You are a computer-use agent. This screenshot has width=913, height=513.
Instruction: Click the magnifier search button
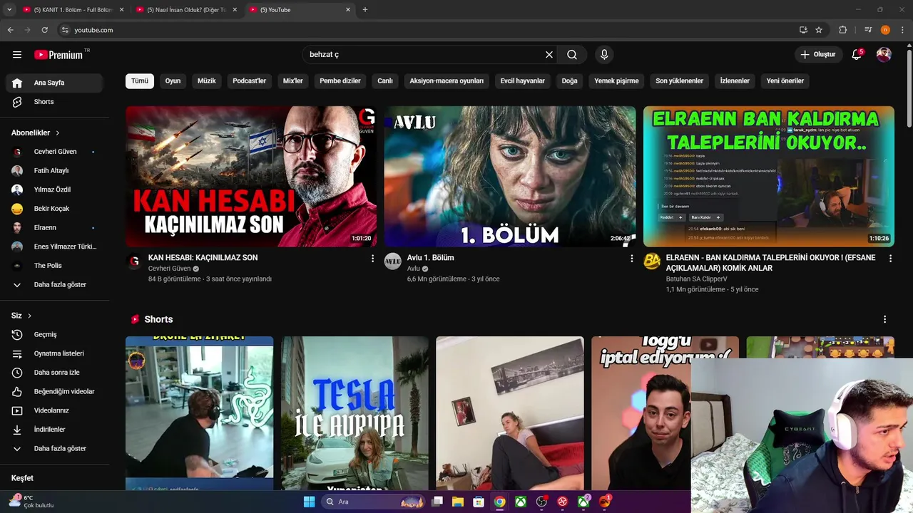pyautogui.click(x=572, y=55)
